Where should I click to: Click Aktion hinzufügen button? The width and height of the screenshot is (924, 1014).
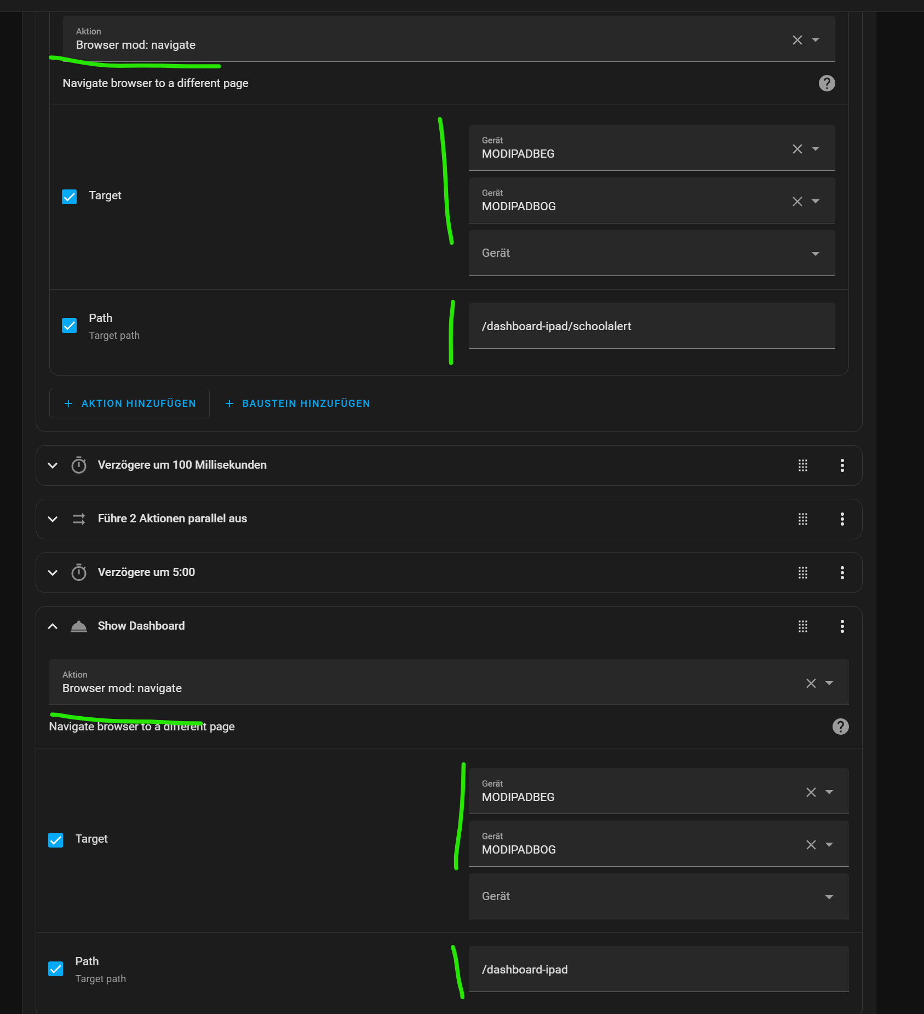[129, 404]
